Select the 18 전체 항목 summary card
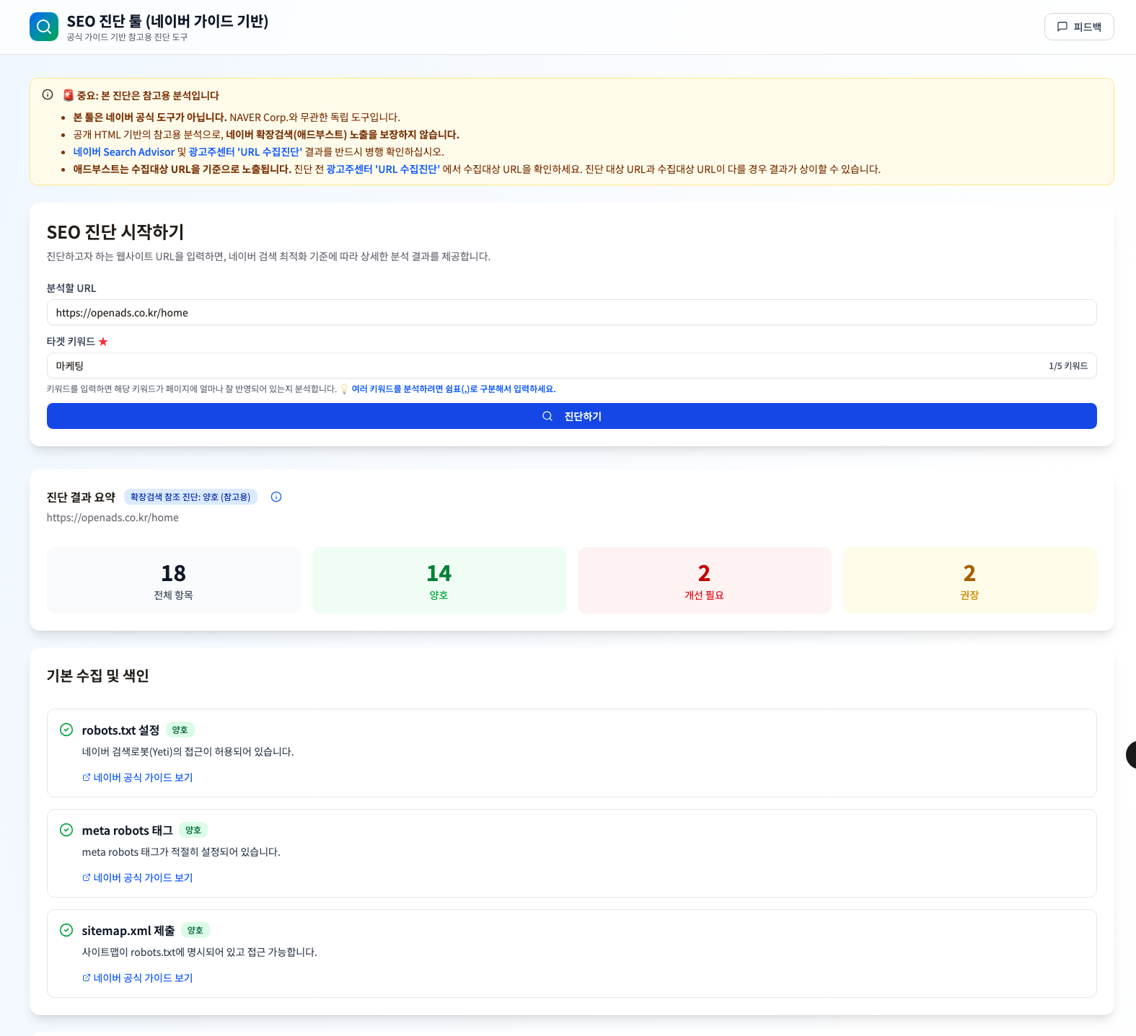Image resolution: width=1136 pixels, height=1036 pixels. point(174,580)
